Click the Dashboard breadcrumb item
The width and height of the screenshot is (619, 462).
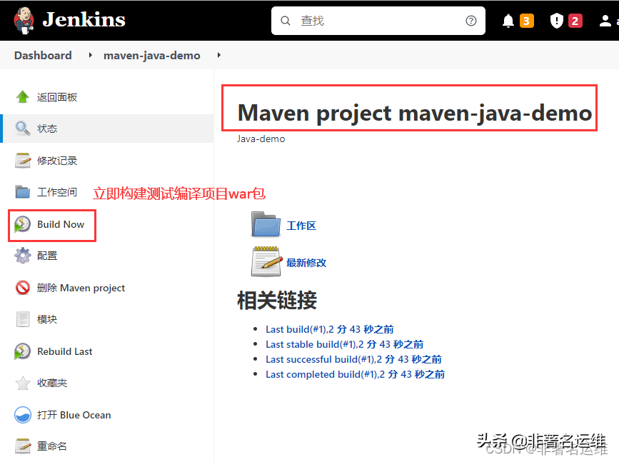43,55
